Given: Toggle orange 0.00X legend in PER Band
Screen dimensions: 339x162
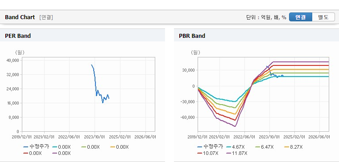Looking at the screenshot, I should point(120,147).
